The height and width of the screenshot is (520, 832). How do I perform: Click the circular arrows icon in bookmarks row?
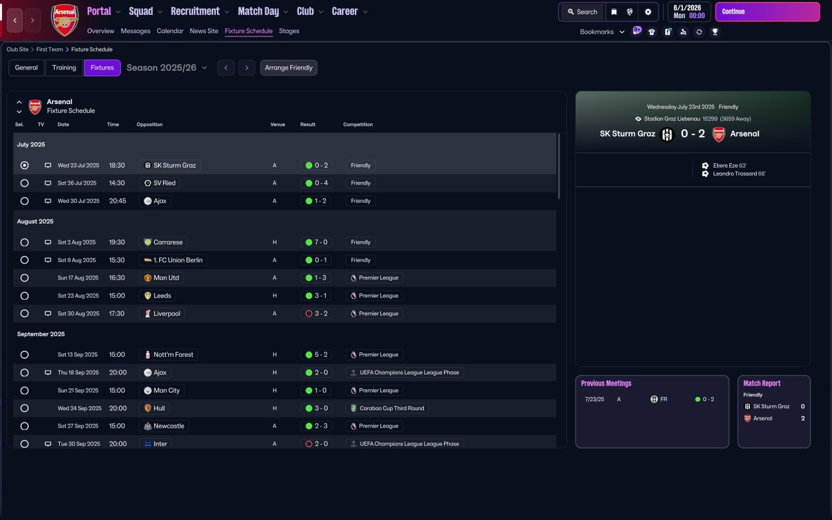click(x=699, y=32)
